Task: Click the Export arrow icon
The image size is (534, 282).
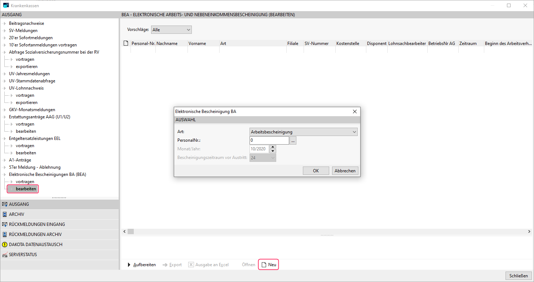Action: tap(165, 265)
